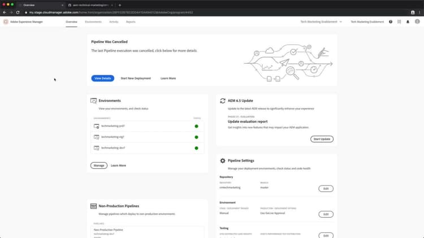Click the AEM 6.5 Update refresh icon

223,101
